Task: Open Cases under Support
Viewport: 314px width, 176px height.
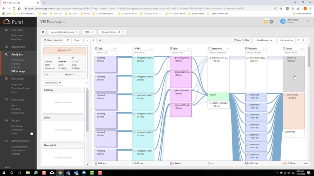Action: [14, 134]
